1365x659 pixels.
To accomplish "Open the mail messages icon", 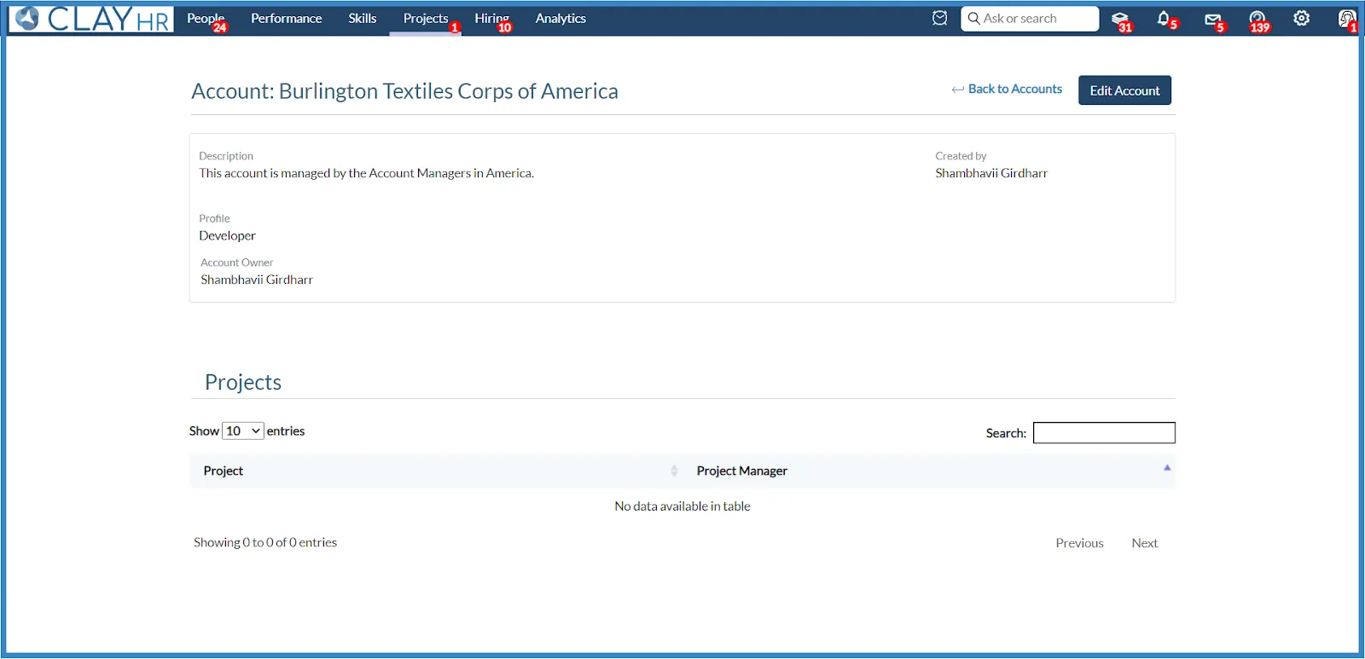I will coord(1212,19).
